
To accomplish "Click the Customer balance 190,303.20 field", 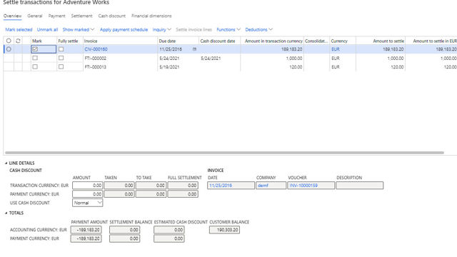I will click(x=224, y=230).
